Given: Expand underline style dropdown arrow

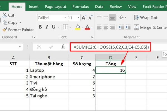Looking at the screenshot, I should click(58, 27).
